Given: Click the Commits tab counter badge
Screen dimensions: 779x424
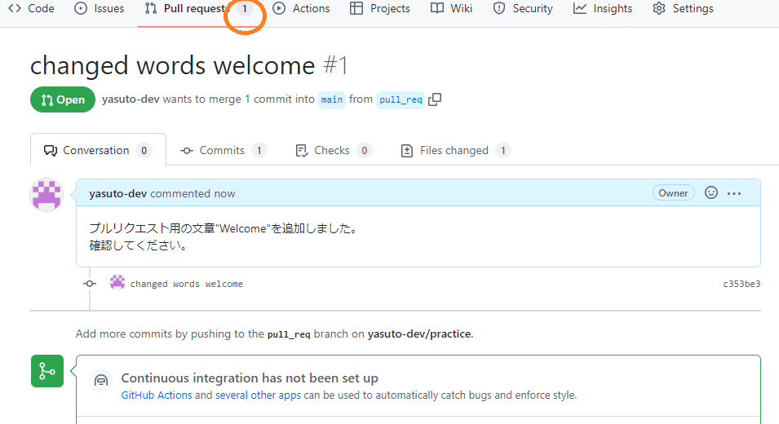Looking at the screenshot, I should point(259,150).
